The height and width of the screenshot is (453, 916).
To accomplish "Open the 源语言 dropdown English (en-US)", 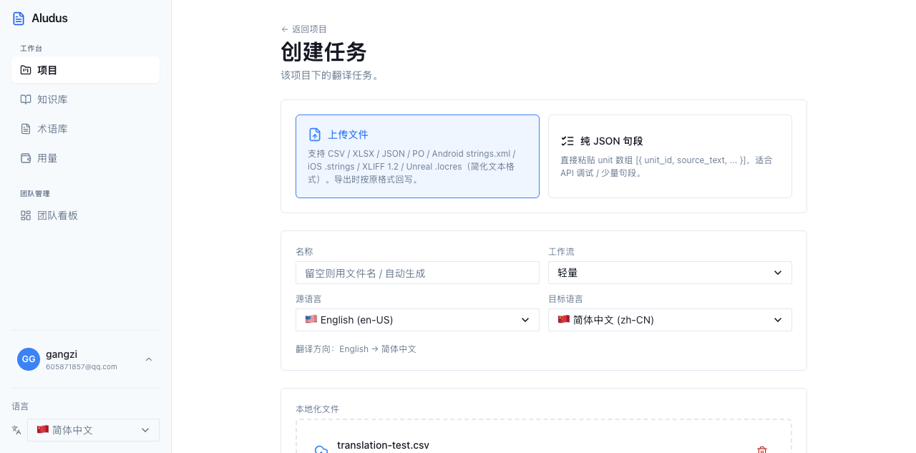I will click(417, 320).
